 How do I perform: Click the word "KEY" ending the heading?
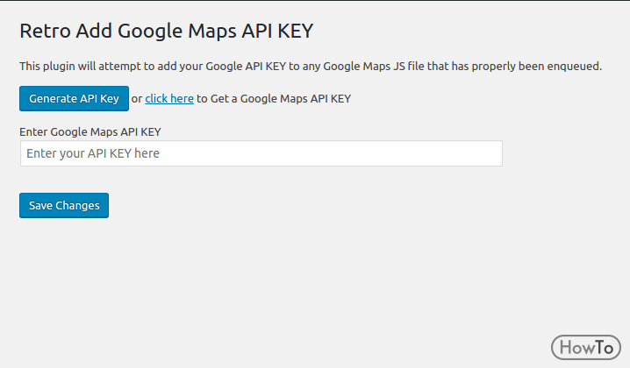tap(296, 31)
